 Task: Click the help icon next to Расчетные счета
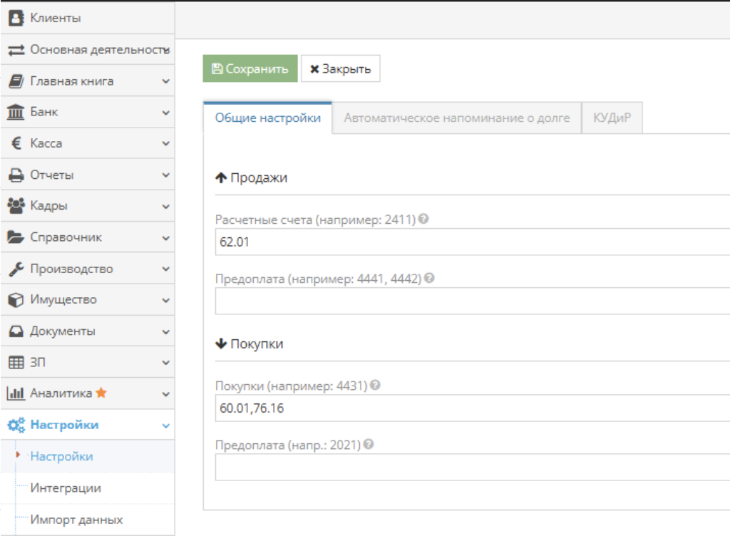click(x=423, y=220)
